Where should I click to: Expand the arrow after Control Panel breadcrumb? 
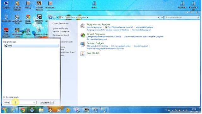(x=77, y=17)
